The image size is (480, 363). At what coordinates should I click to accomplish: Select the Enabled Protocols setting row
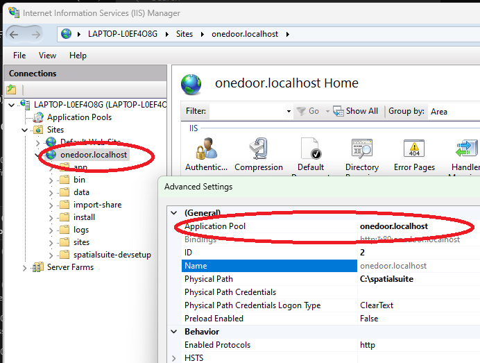click(331, 345)
